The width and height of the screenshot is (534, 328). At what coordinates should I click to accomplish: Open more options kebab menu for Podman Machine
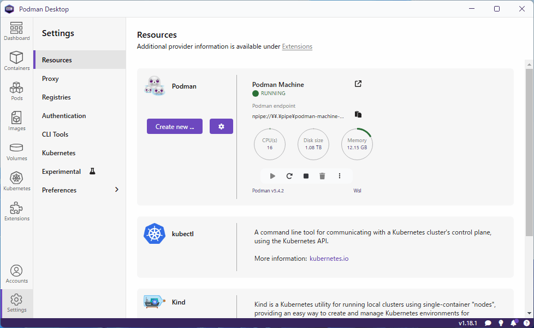pos(339,176)
